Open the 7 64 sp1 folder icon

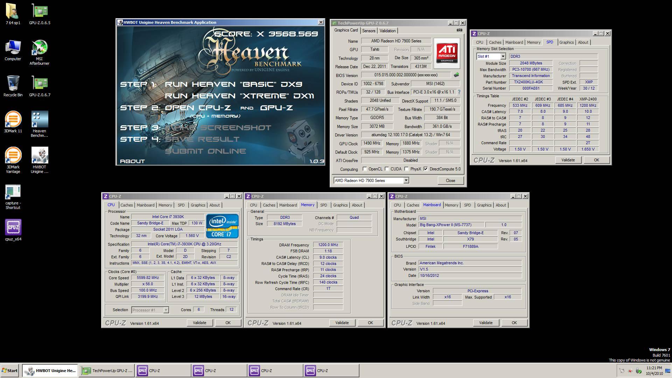(x=13, y=14)
